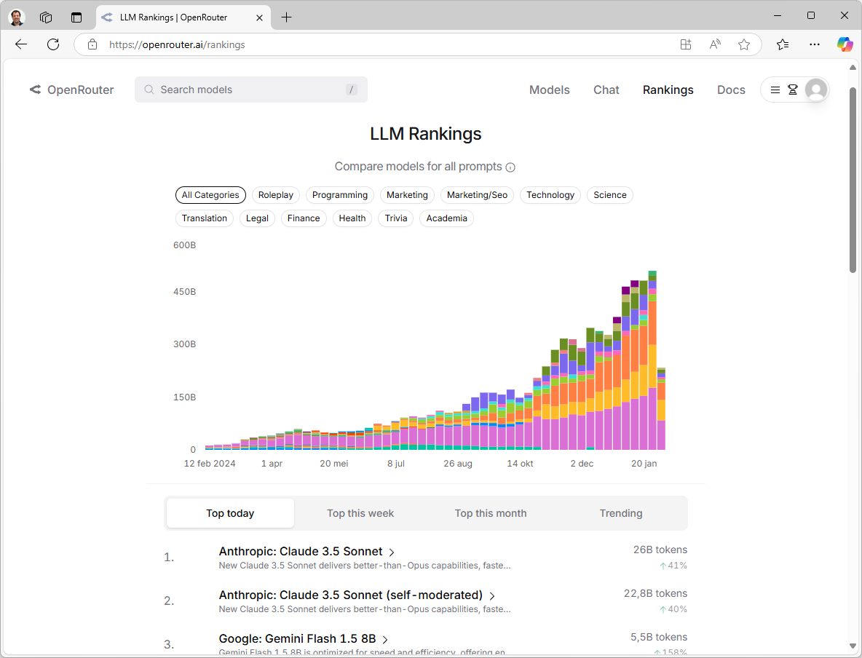Click the OpenRouter home text link
The height and width of the screenshot is (658, 862).
pos(80,90)
